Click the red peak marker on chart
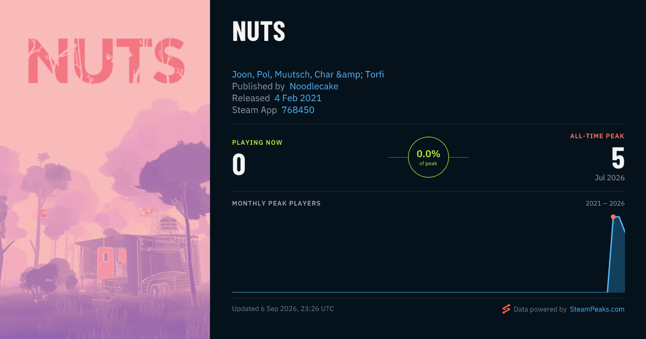This screenshot has height=339, width=646. point(613,217)
